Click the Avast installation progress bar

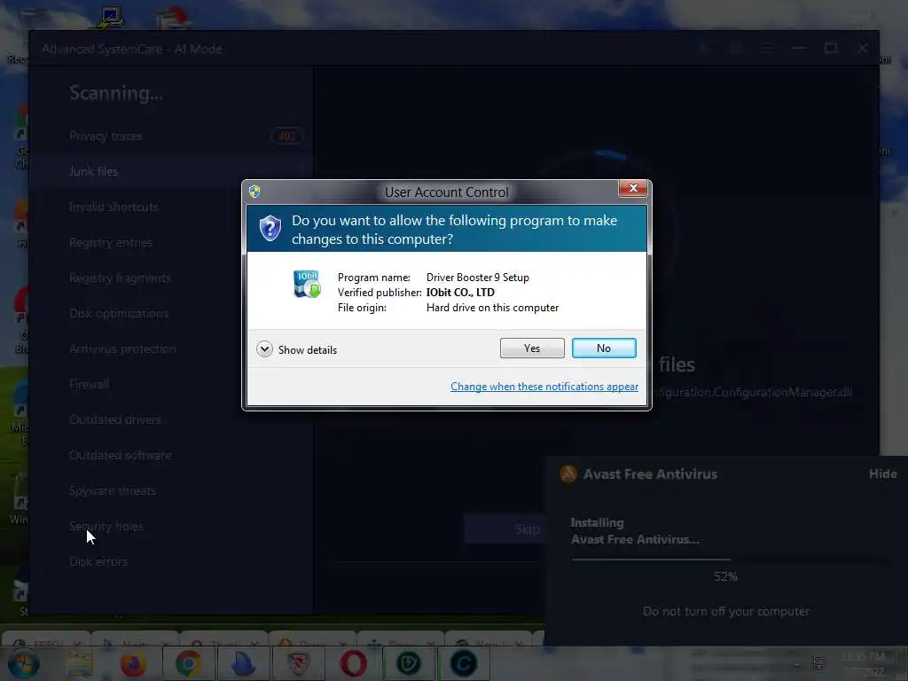[727, 560]
